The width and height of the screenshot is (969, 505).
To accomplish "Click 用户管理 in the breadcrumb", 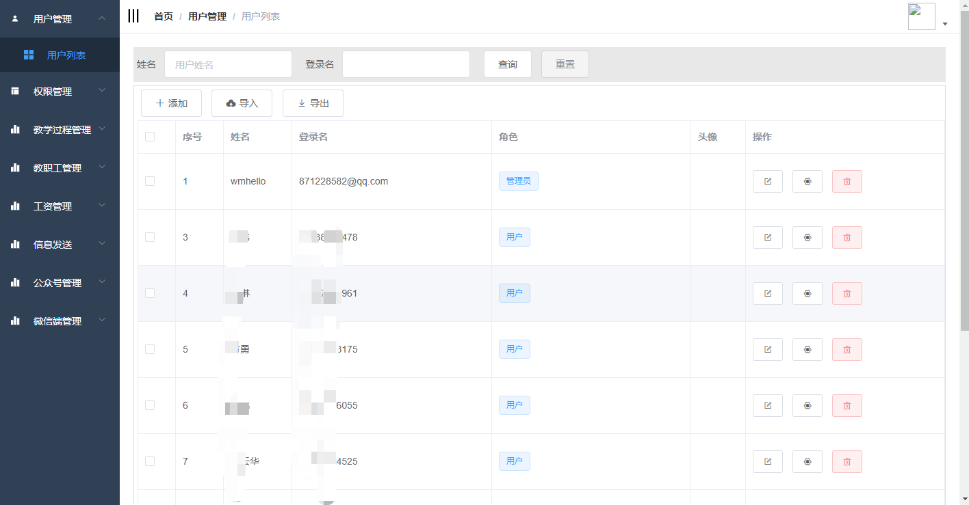I will point(207,16).
